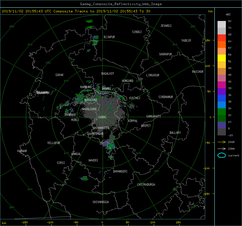242x226 pixels.
Task: Click the CHITRADURGA city label
Action: point(146,185)
